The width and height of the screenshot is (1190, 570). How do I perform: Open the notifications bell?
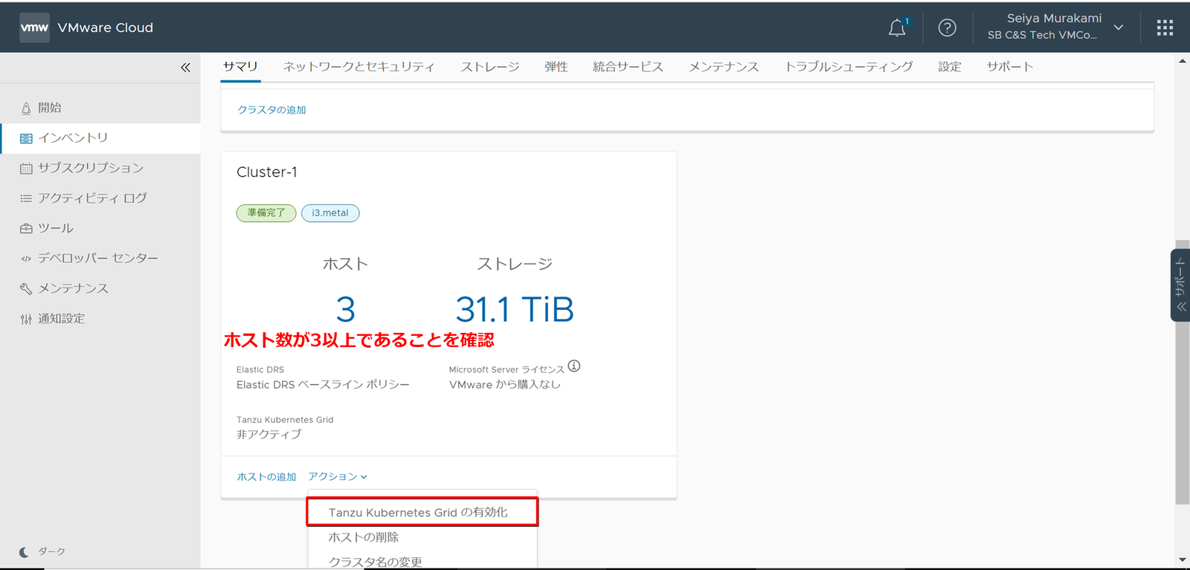pyautogui.click(x=898, y=27)
